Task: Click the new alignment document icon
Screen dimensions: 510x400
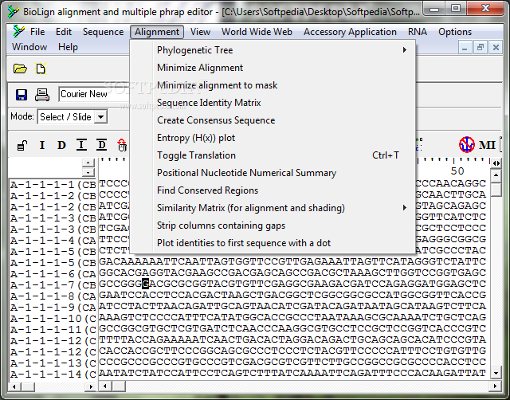Action: 41,69
